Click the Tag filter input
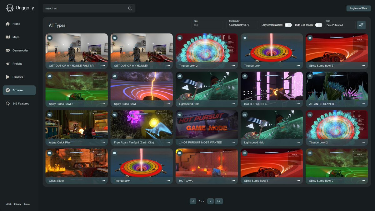This screenshot has width=375, height=211. pyautogui.click(x=207, y=25)
